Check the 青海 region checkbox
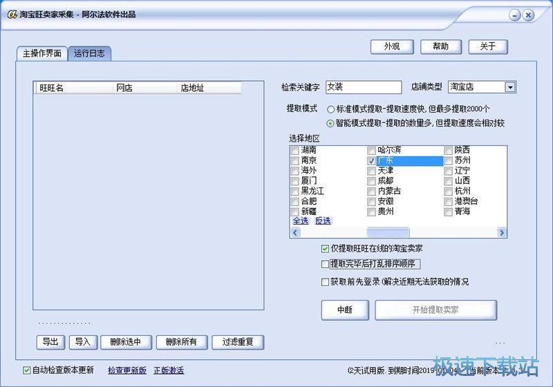The width and height of the screenshot is (553, 387). click(448, 212)
